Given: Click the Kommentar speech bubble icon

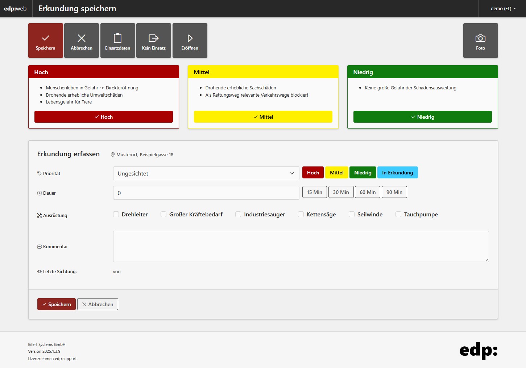Looking at the screenshot, I should [x=40, y=246].
